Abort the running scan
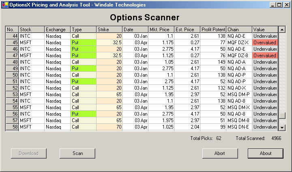The height and width of the screenshot is (172, 292). click(x=220, y=153)
